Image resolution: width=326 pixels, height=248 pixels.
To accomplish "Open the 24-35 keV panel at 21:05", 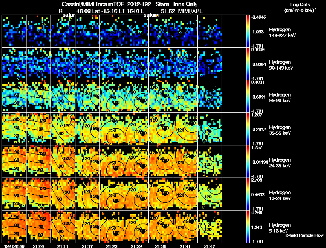I will point(38,162).
